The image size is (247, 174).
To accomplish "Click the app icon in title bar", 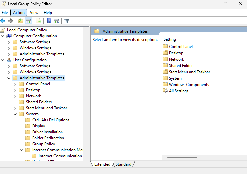I will coord(3,4).
